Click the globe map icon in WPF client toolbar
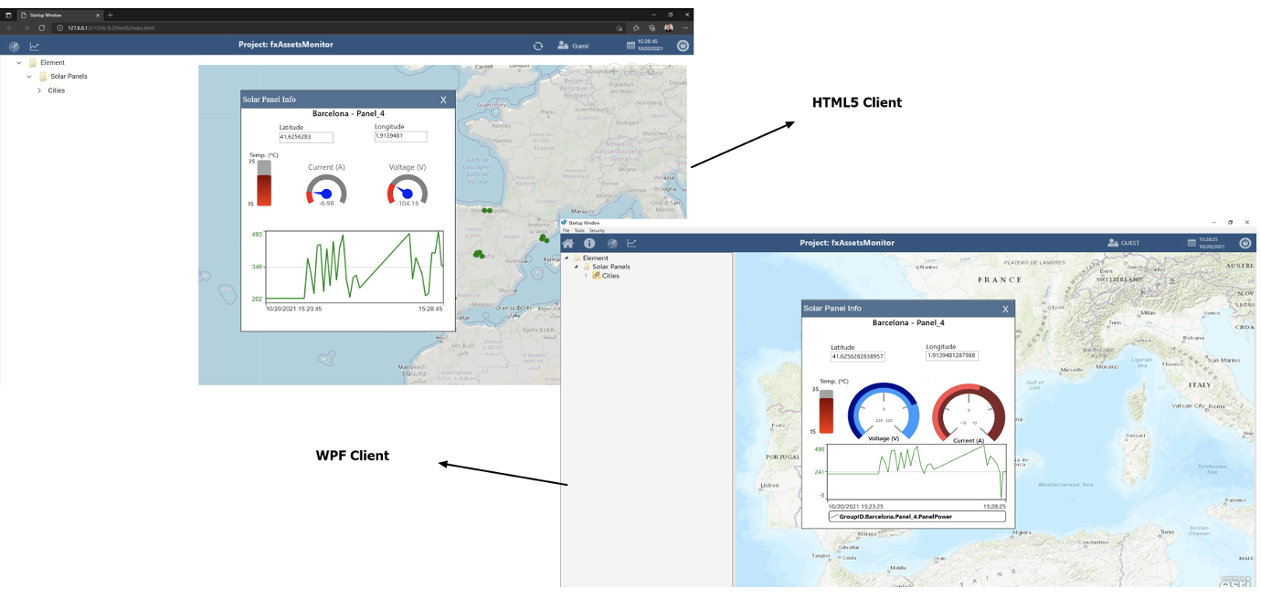The image size is (1261, 599). (x=611, y=243)
